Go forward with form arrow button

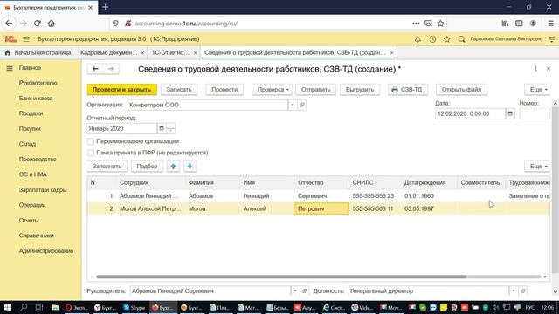[x=111, y=69]
